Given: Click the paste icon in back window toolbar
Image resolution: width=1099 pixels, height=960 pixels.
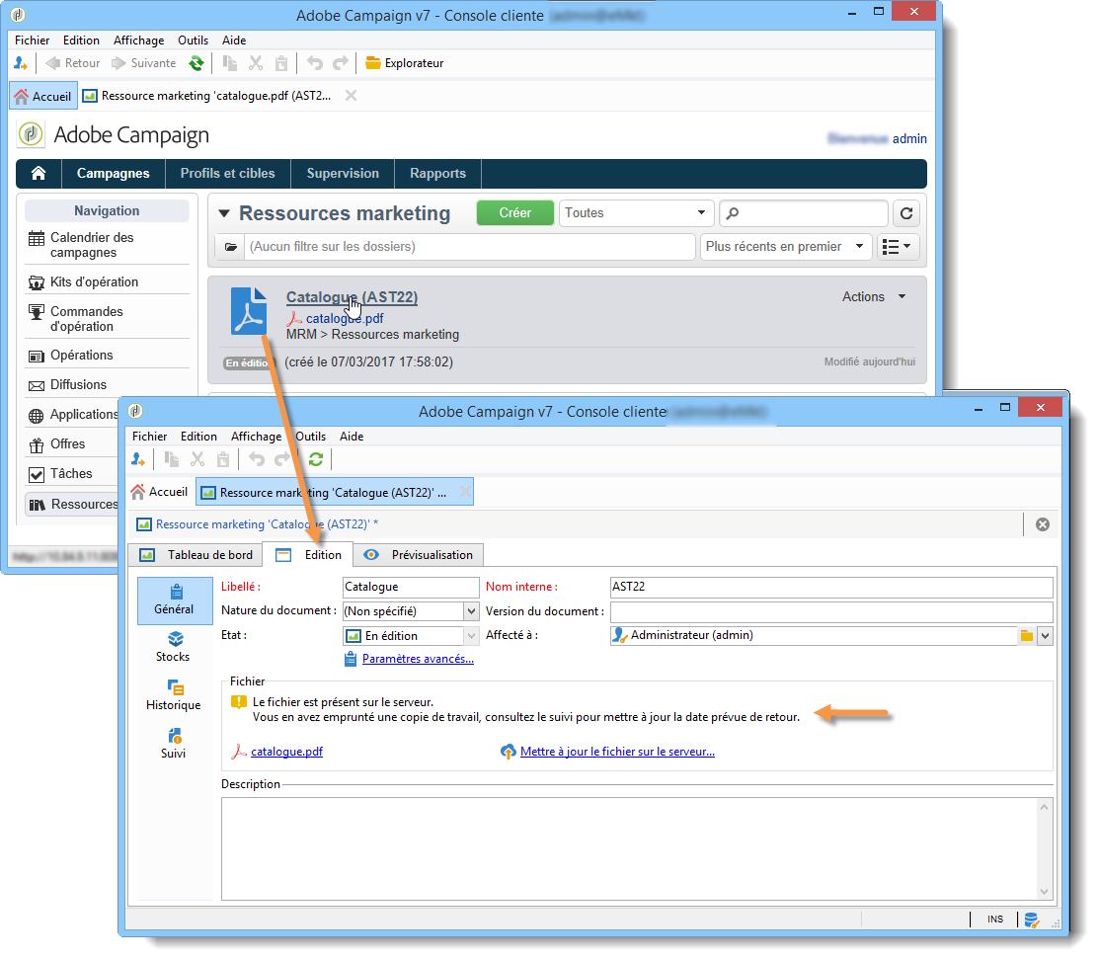Looking at the screenshot, I should coord(281,63).
